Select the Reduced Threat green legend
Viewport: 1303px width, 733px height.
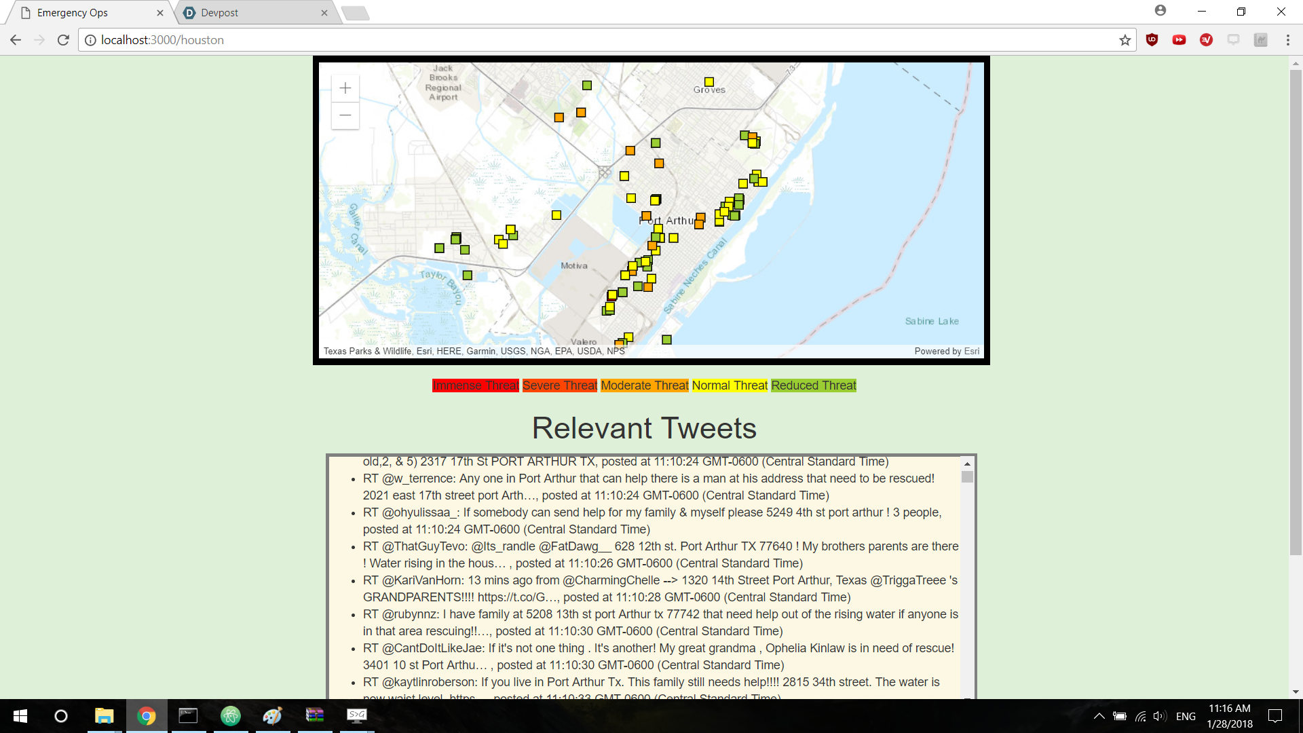pyautogui.click(x=813, y=386)
